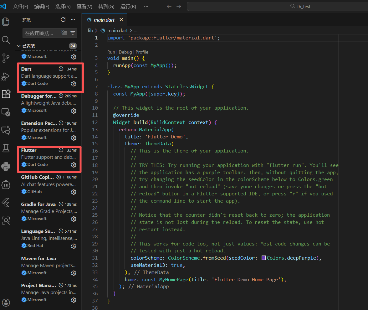
Task: Collapse the 已安装 installed section
Action: pos(19,46)
